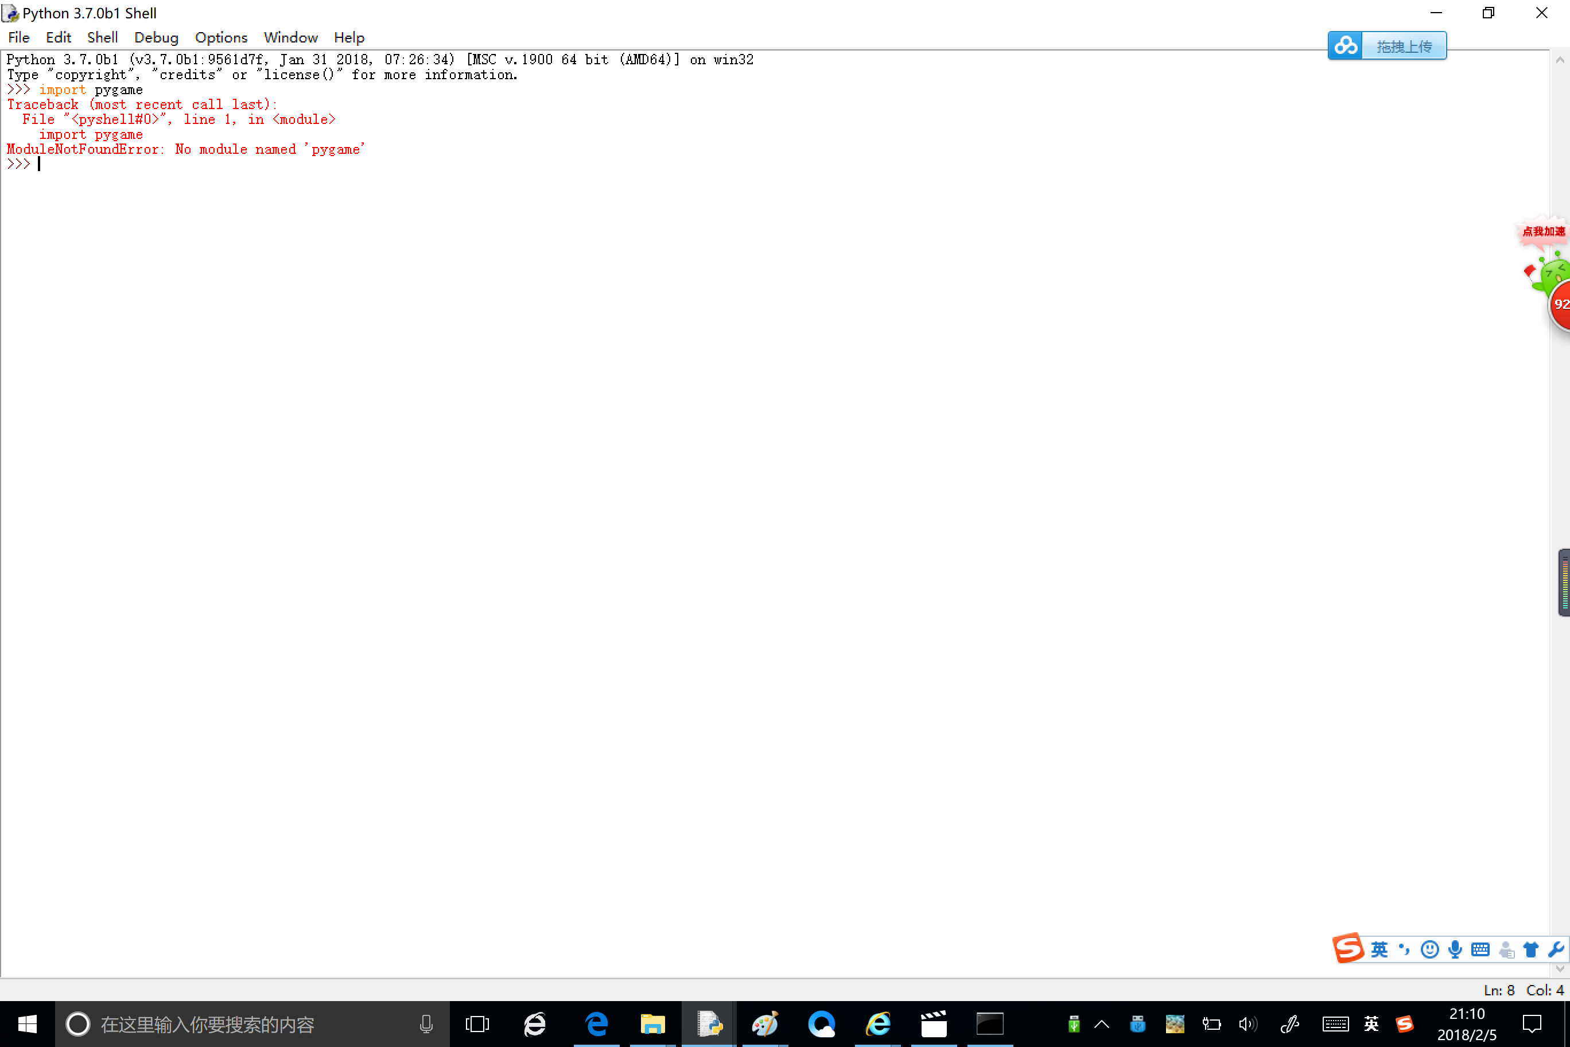Click the red 92 accelerator ball

(1561, 304)
